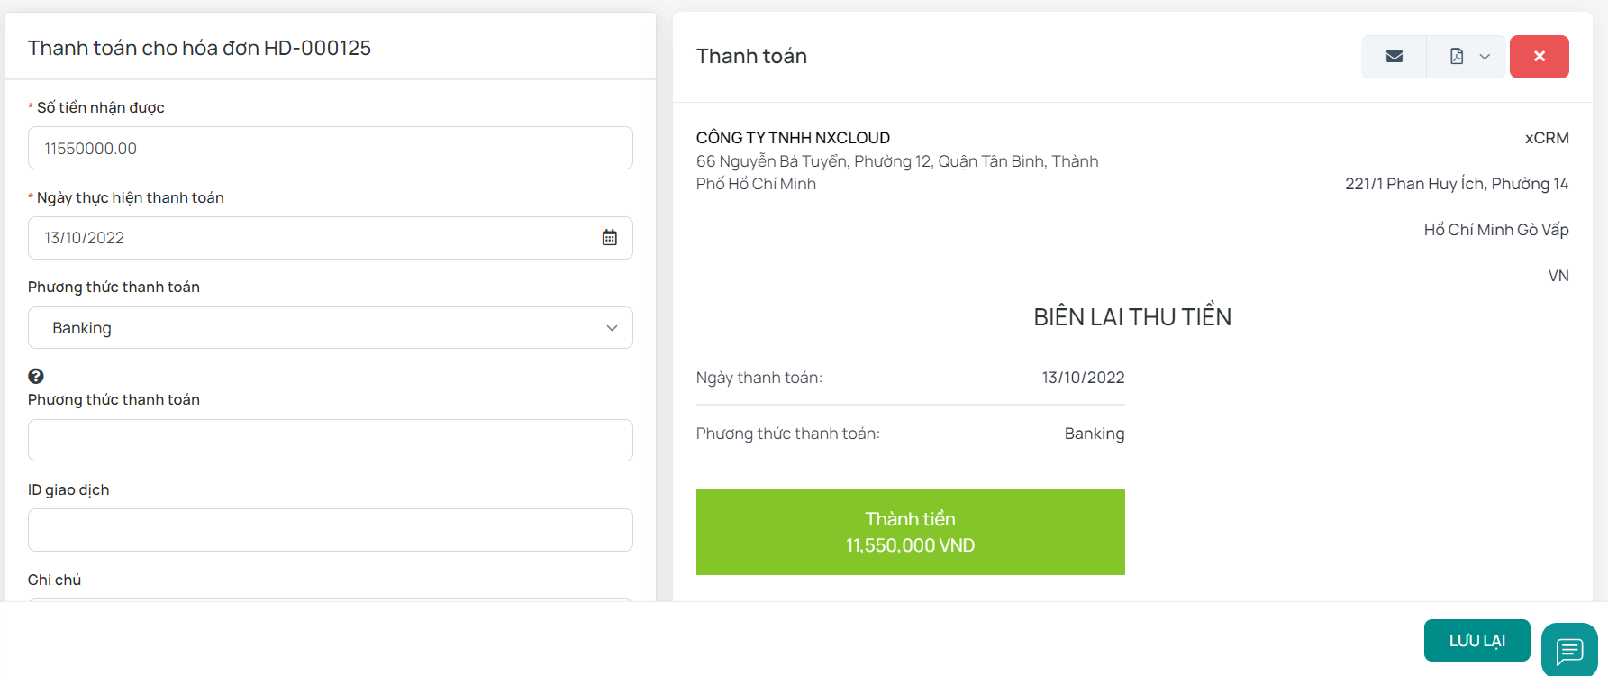Image resolution: width=1608 pixels, height=676 pixels.
Task: Expand the Banking payment method dropdown
Action: click(330, 328)
